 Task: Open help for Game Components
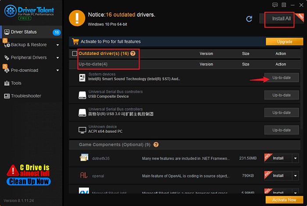click(156, 144)
